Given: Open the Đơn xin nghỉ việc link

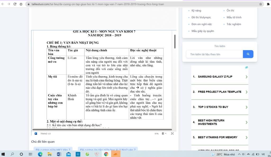Looking at the screenshot, I should (x=201, y=24).
